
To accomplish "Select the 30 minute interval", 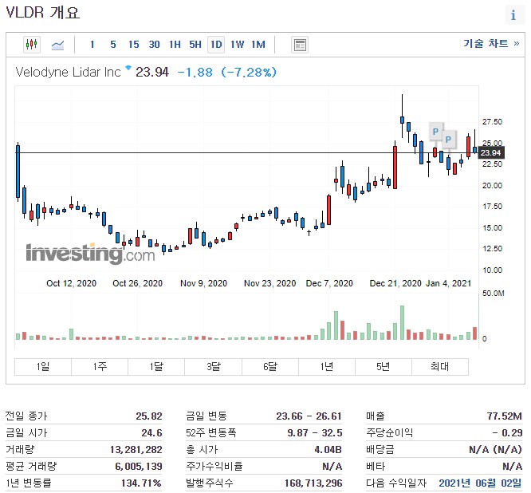I will (154, 45).
